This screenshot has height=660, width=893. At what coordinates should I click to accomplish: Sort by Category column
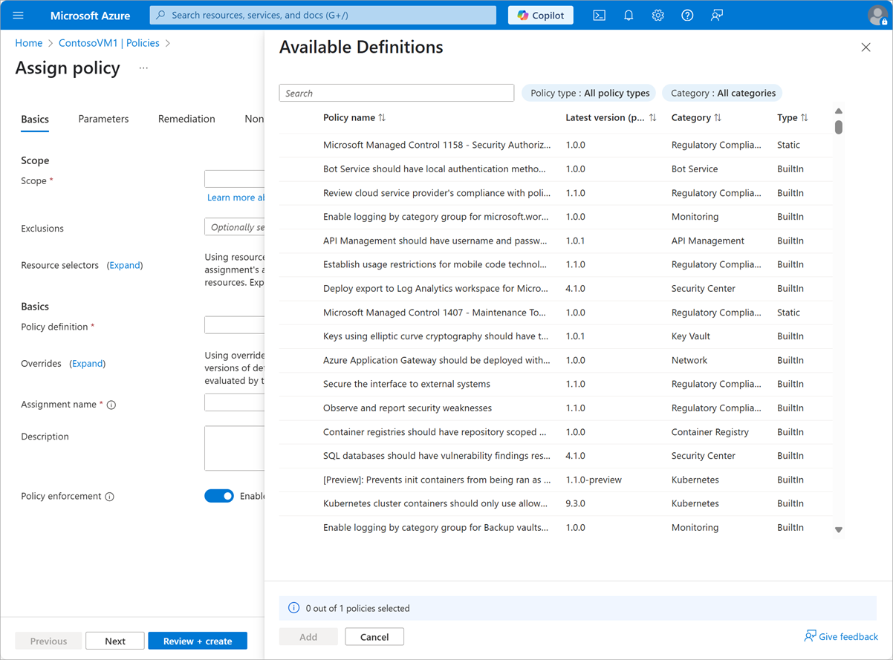tap(696, 117)
